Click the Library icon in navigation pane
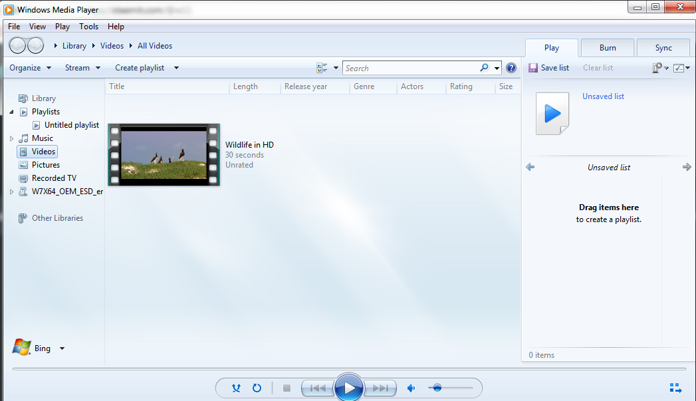Viewport: 696px width, 401px height. (x=23, y=98)
